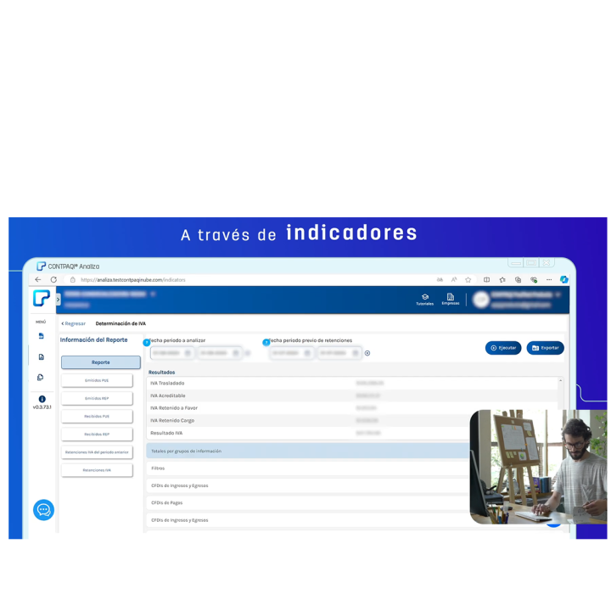Open the browser's three-dot settings menu
The width and height of the screenshot is (611, 611).
[549, 279]
